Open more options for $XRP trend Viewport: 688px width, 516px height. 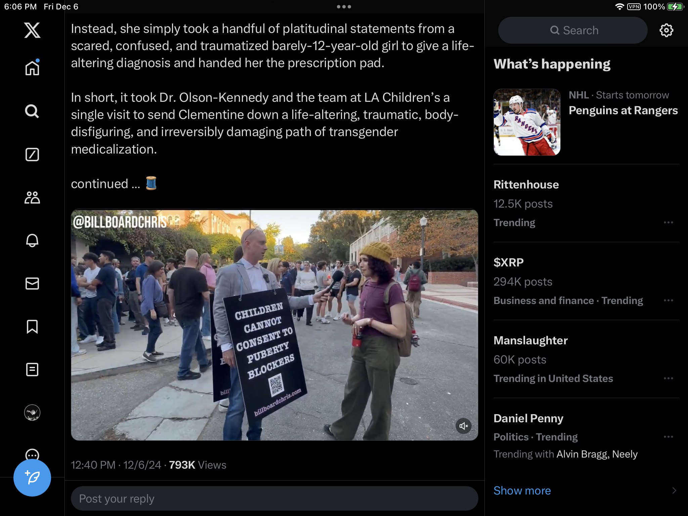coord(669,300)
